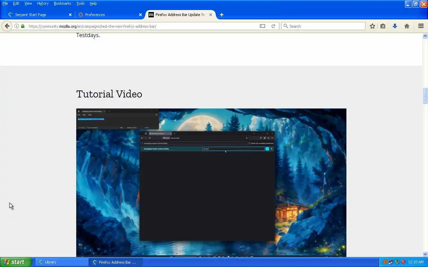Open the Edit menu

tap(16, 3)
